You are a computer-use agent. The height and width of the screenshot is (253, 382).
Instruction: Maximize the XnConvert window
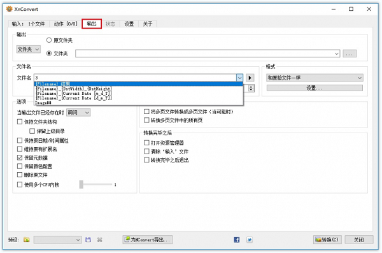pyautogui.click(x=351, y=9)
